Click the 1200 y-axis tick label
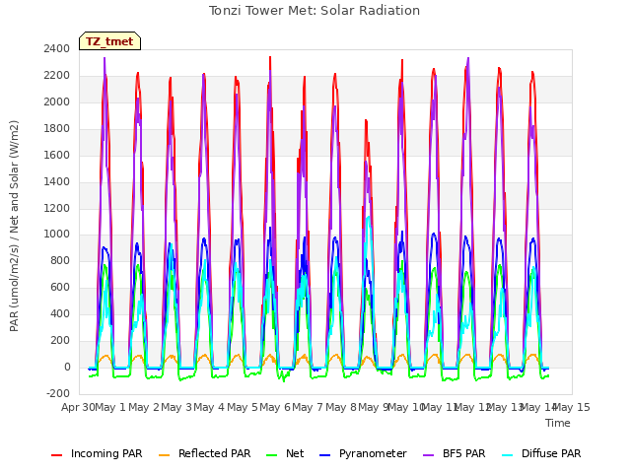This screenshot has width=631, height=473. 57,208
